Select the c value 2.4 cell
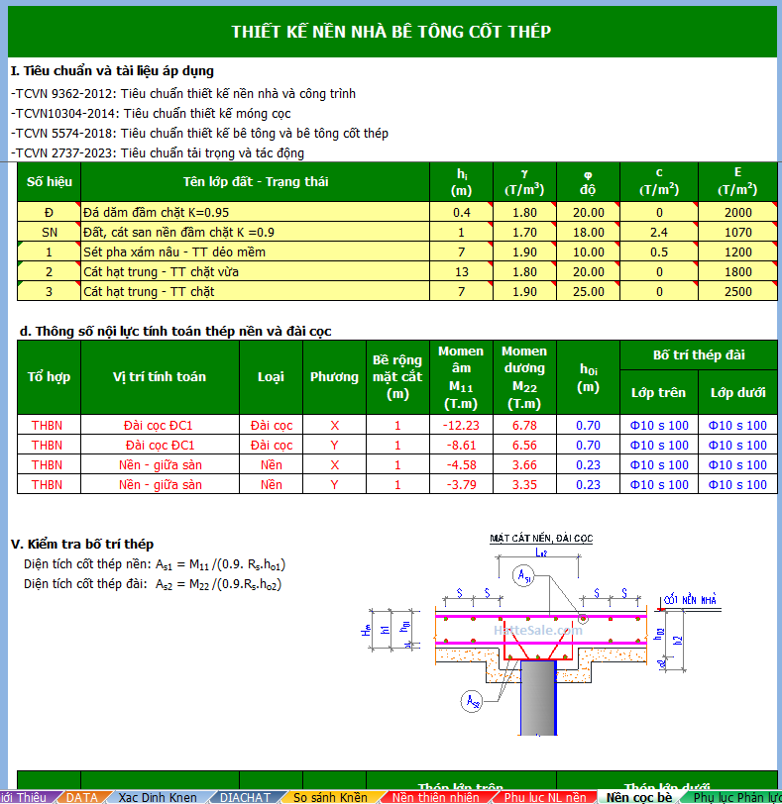 pyautogui.click(x=659, y=233)
